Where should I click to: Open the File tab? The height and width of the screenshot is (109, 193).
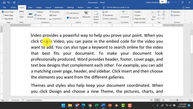[5, 7]
